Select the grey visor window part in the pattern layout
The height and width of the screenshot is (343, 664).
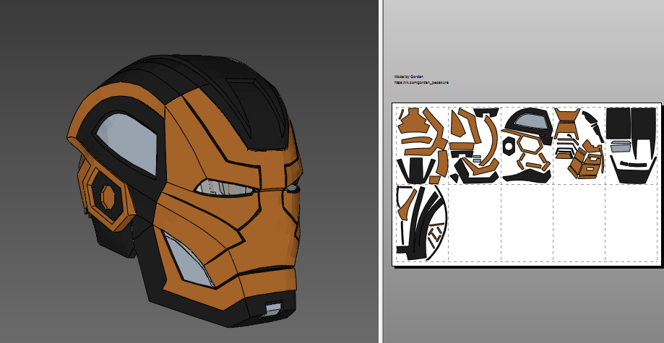point(531,121)
